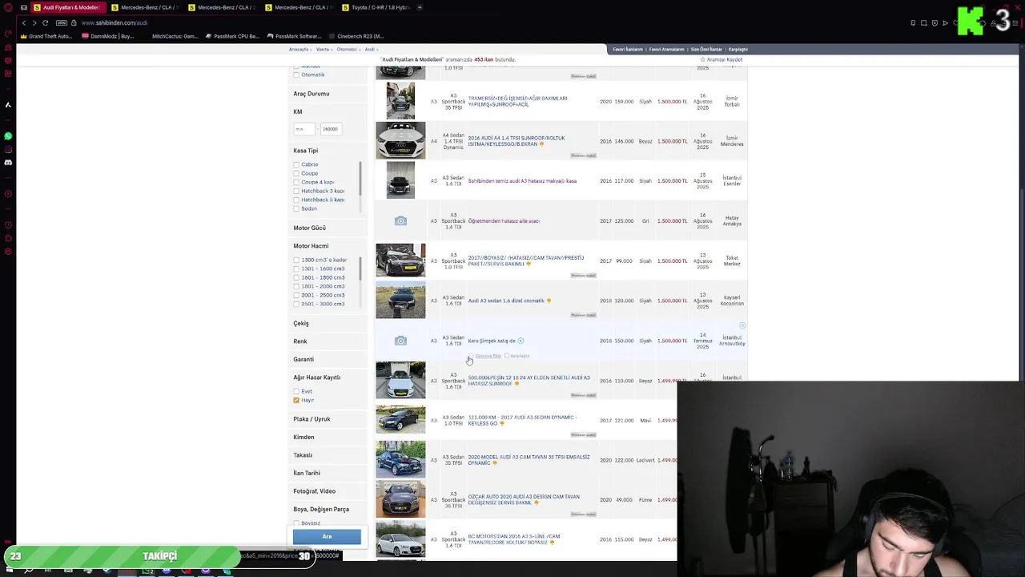Click the KM minimum input field

coord(303,129)
